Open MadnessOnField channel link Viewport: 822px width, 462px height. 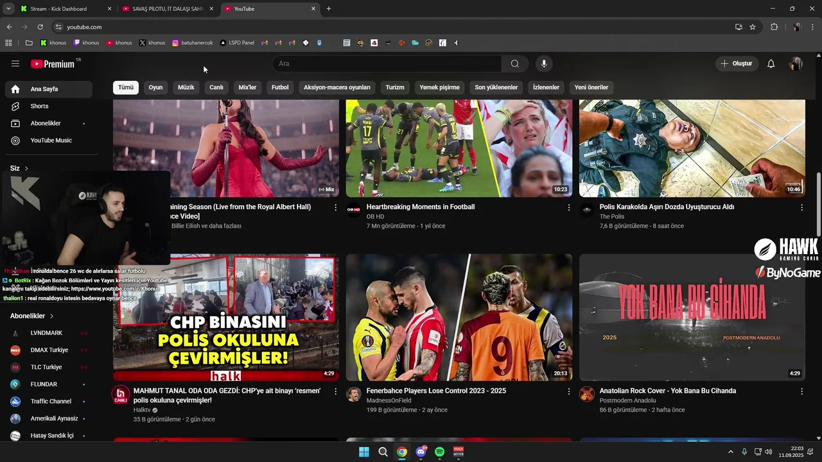point(389,400)
